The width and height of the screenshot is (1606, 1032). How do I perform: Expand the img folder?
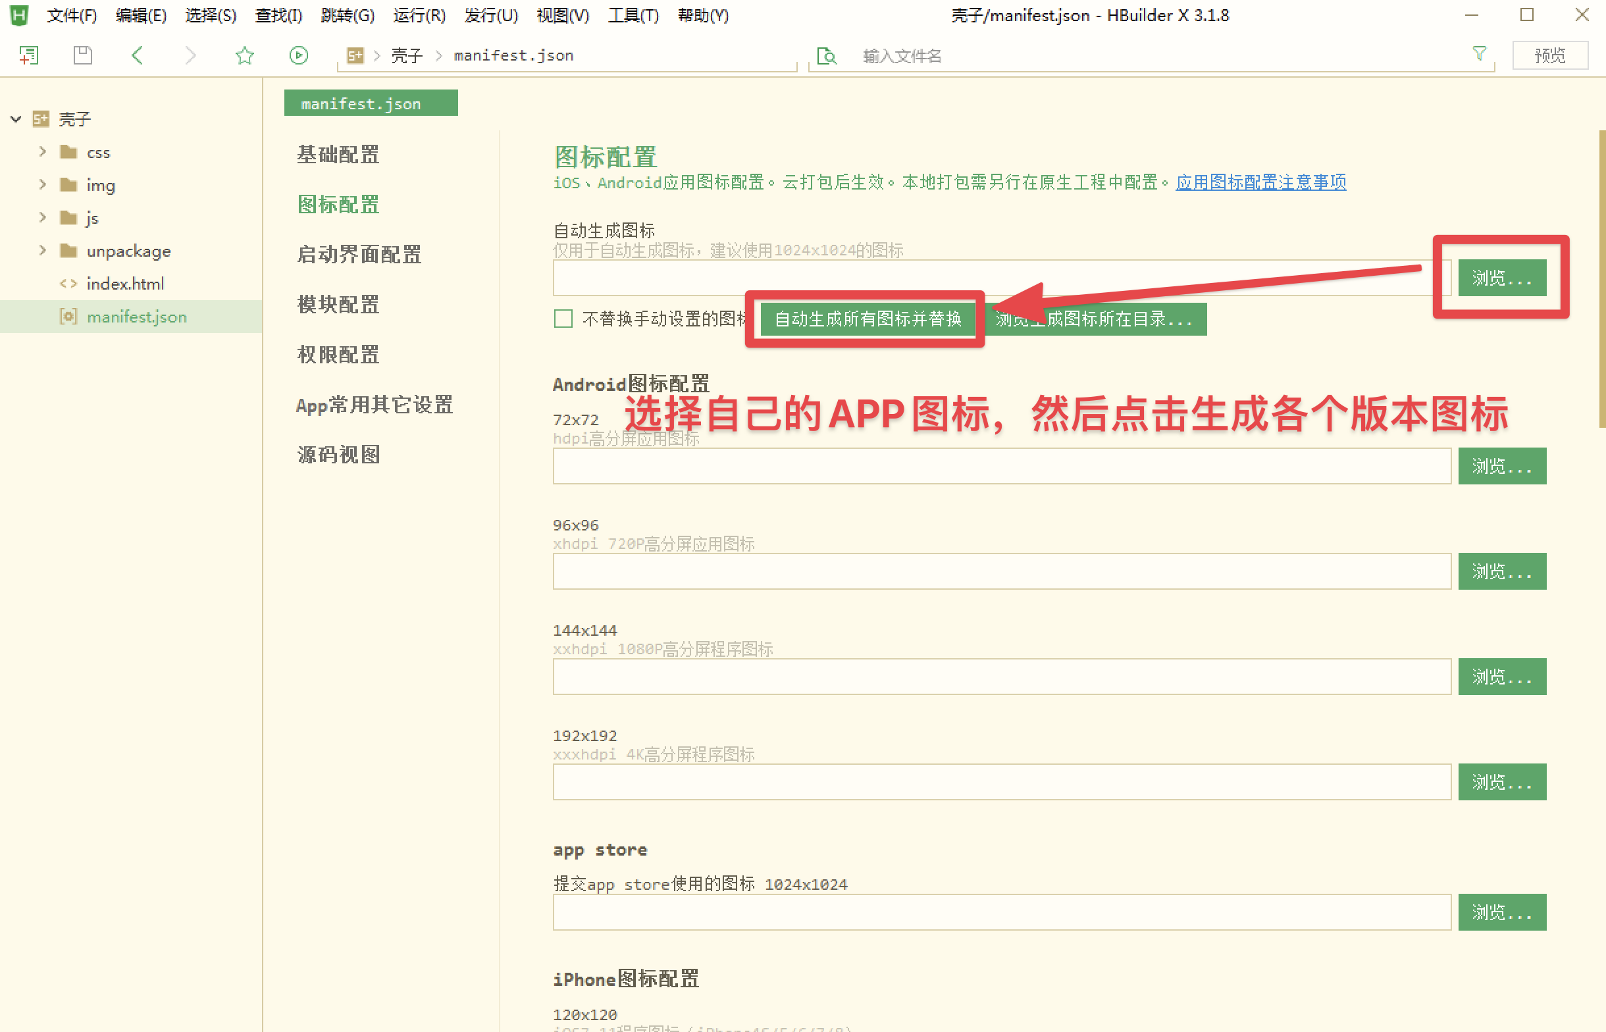click(x=43, y=185)
